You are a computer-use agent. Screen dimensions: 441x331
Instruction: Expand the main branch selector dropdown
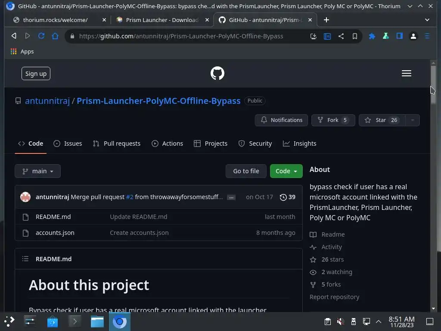(38, 171)
